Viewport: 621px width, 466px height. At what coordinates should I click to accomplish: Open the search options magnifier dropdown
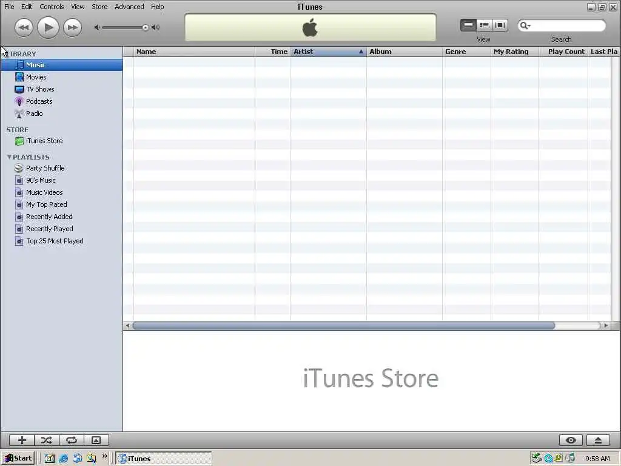(525, 25)
